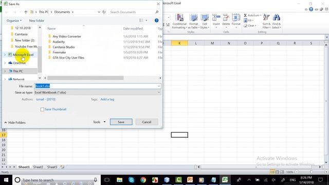
Task: Open the address bar previous locations dropdown
Action: [99, 12]
